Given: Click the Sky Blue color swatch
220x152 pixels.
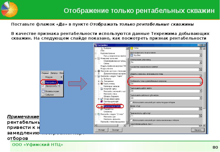Looking at the screenshot, I should [131, 55].
